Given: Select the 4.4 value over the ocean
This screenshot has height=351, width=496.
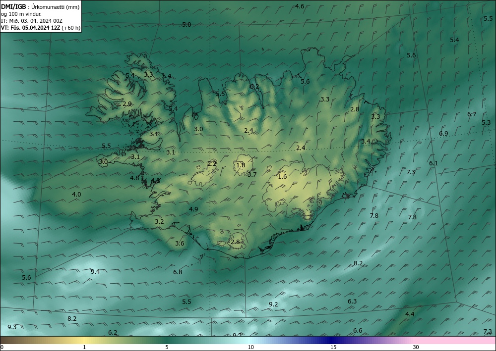Looking at the screenshot, I should pos(410,314).
